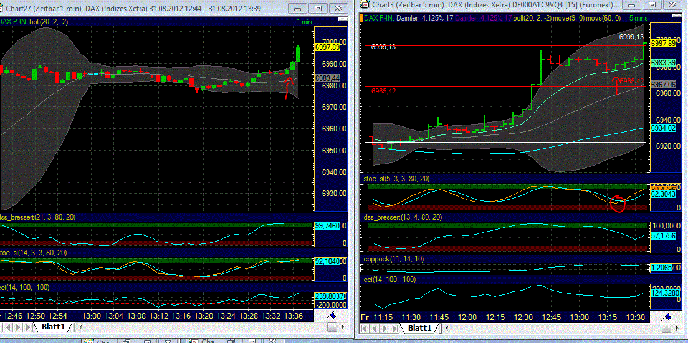The image size is (688, 343).
Task: Click the dss_bressert(13, 4, 80, 20) indicator label
Action: click(x=403, y=217)
